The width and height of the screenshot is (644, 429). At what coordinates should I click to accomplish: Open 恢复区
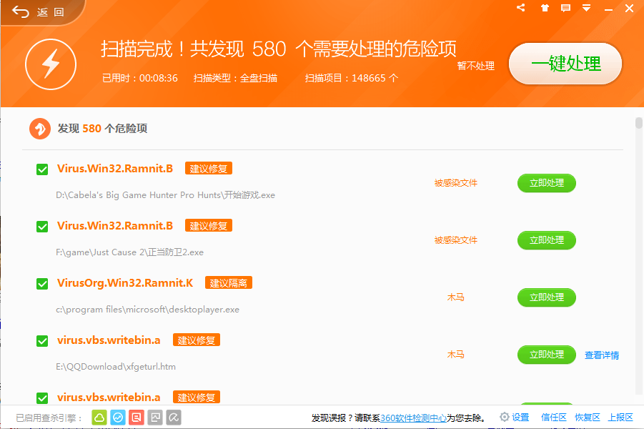pyautogui.click(x=588, y=417)
